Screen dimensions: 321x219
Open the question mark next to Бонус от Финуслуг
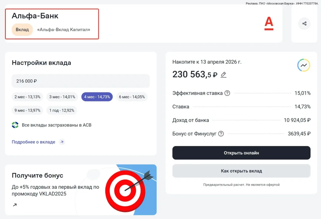[x=221, y=134]
